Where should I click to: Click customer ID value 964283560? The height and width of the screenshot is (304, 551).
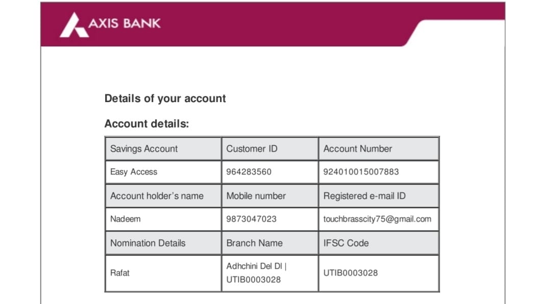click(x=249, y=172)
